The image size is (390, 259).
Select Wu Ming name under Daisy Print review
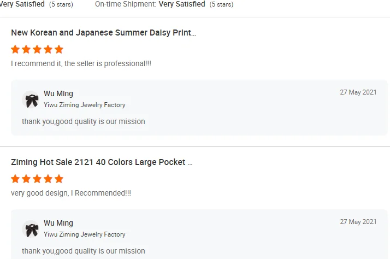58,94
